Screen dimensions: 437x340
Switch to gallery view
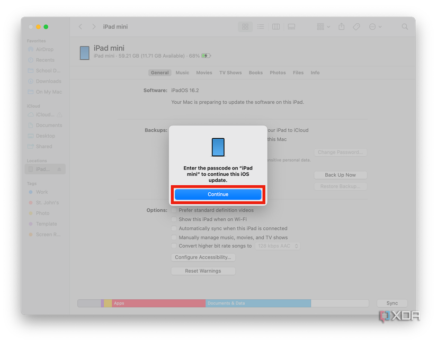click(291, 27)
